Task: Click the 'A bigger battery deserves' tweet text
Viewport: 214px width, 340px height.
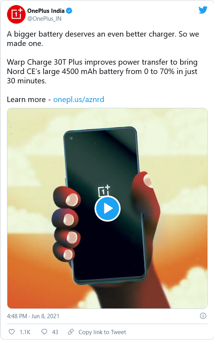Action: tap(103, 39)
